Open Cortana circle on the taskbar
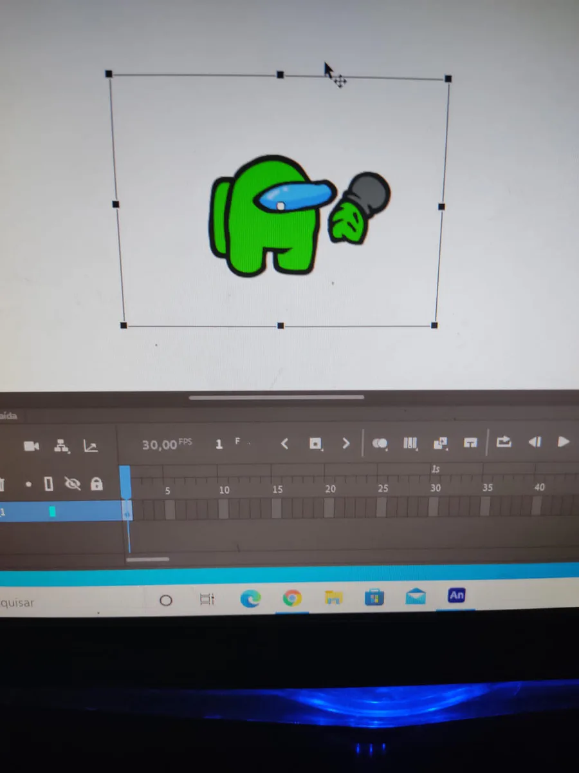 tap(165, 600)
